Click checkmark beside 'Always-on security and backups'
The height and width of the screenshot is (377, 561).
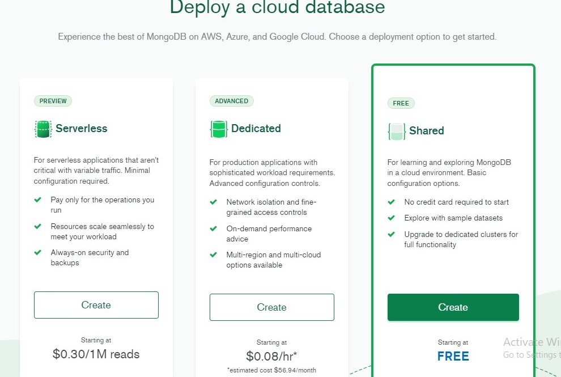[x=37, y=252]
